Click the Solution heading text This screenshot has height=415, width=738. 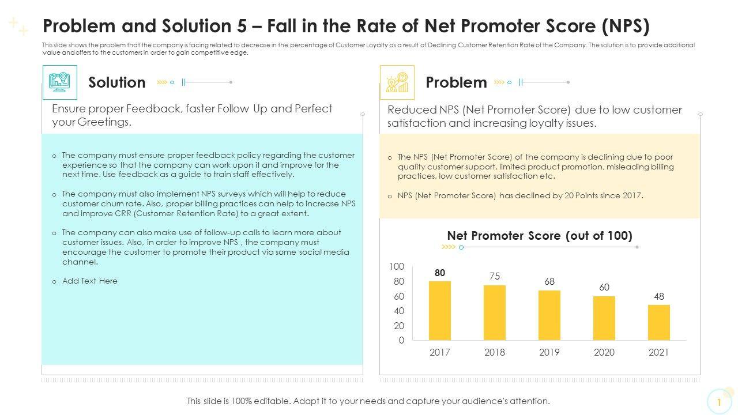[x=117, y=82]
